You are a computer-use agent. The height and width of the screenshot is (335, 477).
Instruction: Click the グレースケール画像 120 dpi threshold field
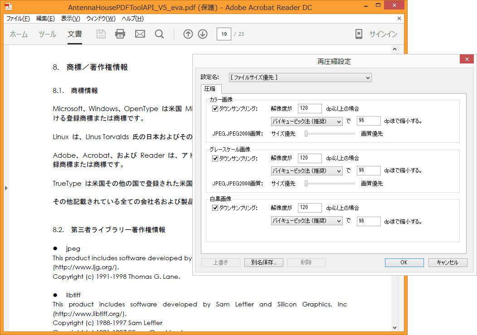310,158
